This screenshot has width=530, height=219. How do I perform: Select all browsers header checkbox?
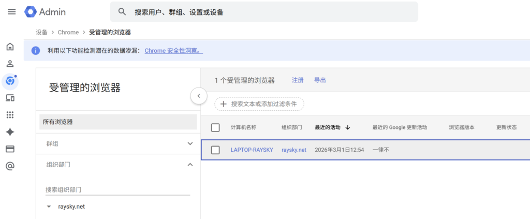tap(215, 127)
